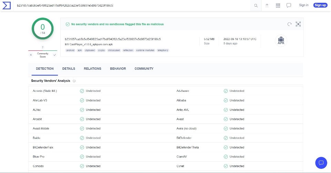The width and height of the screenshot is (331, 173).
Task: Open the comments speech bubble icon
Action: 289,6
